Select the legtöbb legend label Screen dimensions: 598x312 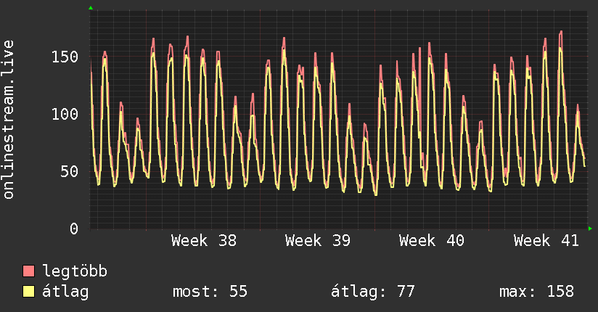pos(75,271)
